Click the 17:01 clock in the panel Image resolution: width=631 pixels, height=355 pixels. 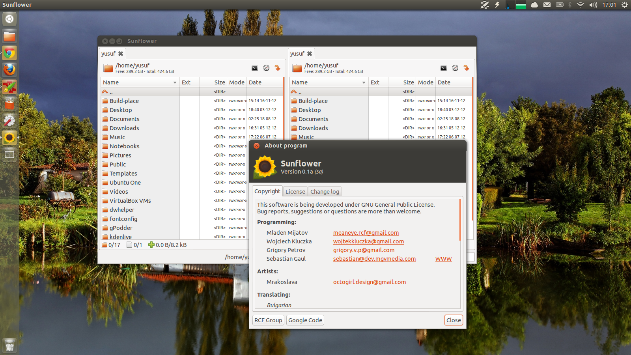click(609, 5)
